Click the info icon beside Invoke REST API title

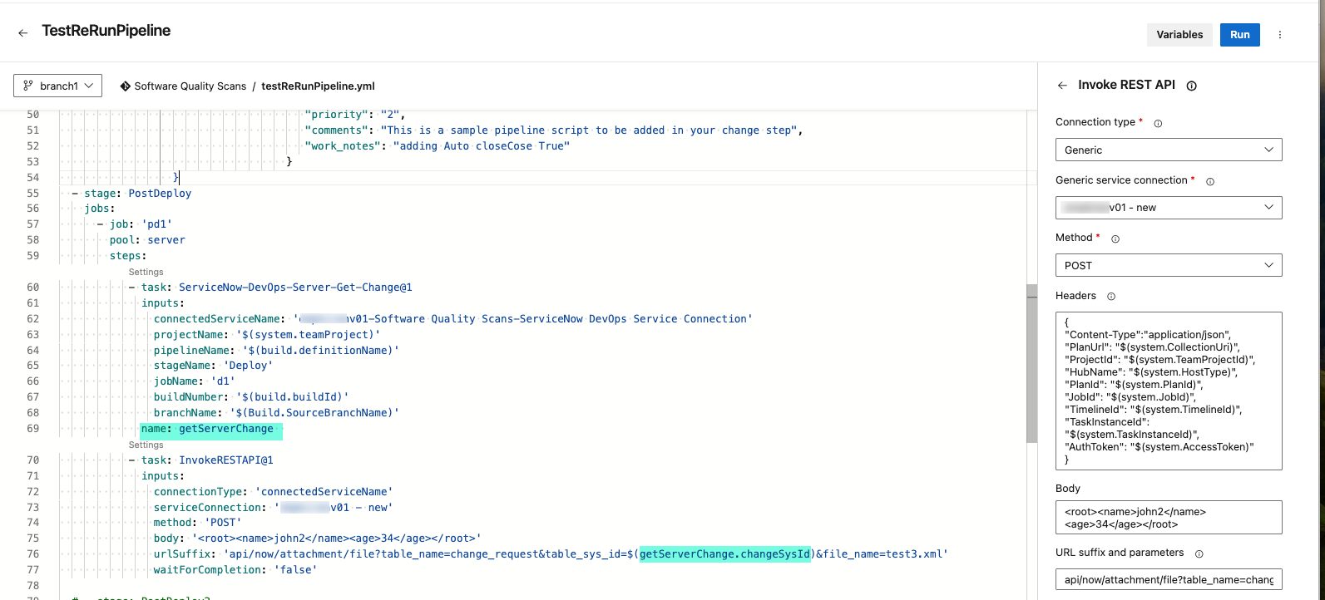click(1191, 86)
